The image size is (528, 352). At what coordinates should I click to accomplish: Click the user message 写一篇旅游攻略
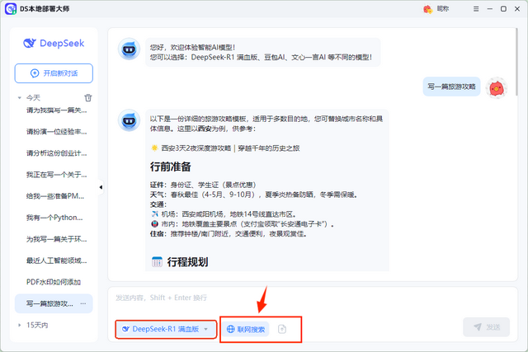point(451,87)
